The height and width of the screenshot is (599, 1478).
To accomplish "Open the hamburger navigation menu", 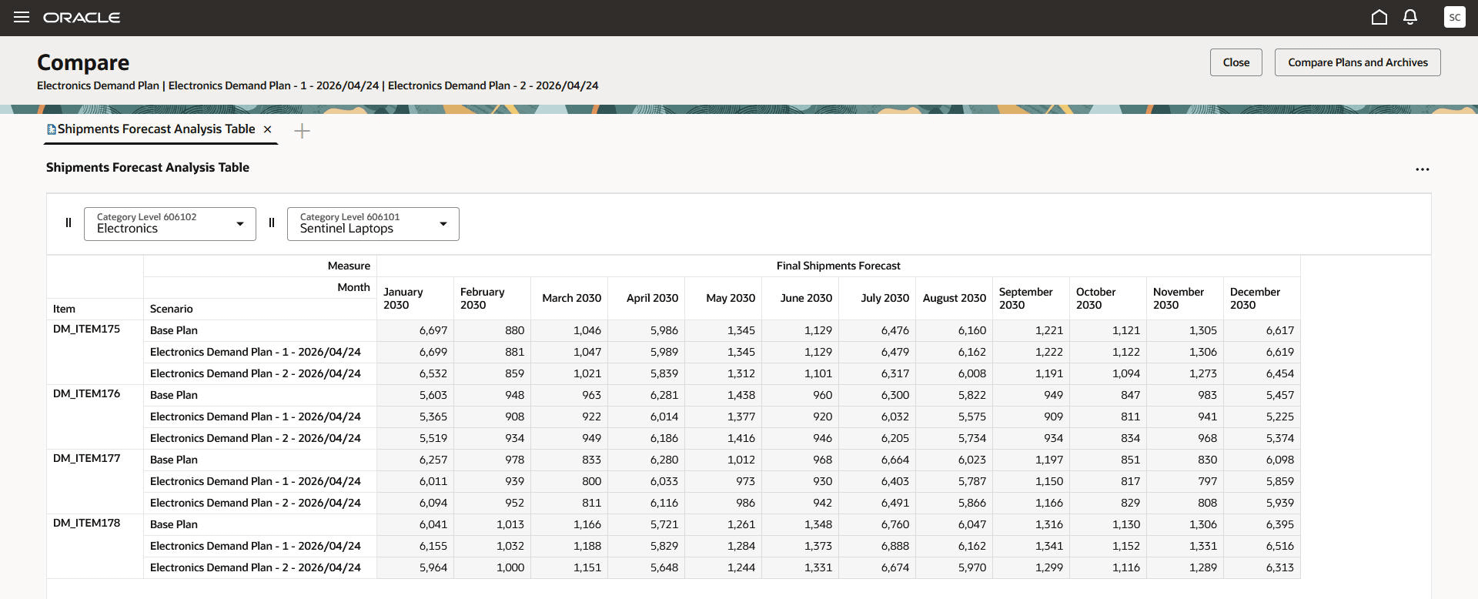I will pos(22,17).
